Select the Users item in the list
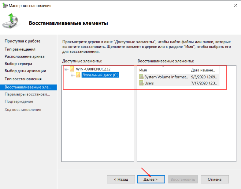The image size is (241, 189). [149, 83]
